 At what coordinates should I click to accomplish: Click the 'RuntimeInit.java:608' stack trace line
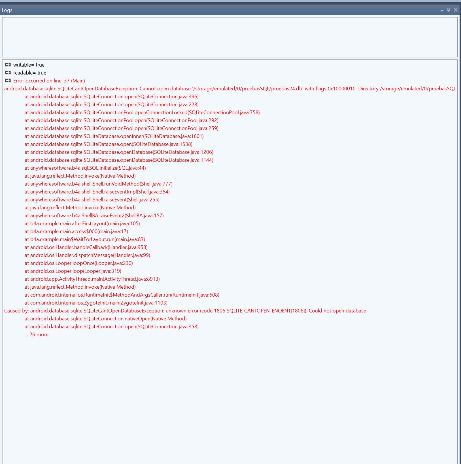pyautogui.click(x=122, y=295)
